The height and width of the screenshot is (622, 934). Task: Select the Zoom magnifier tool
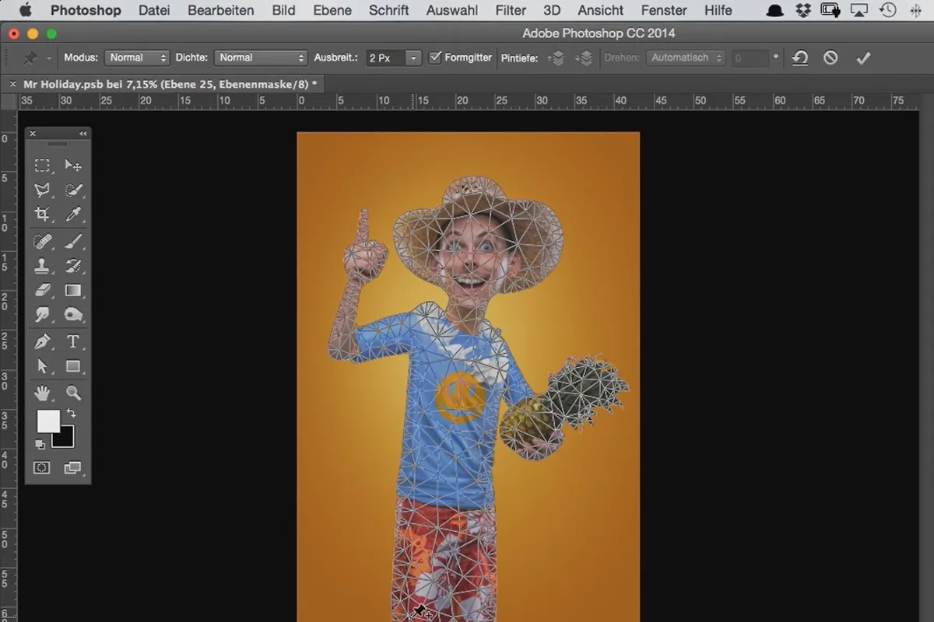[x=73, y=393]
